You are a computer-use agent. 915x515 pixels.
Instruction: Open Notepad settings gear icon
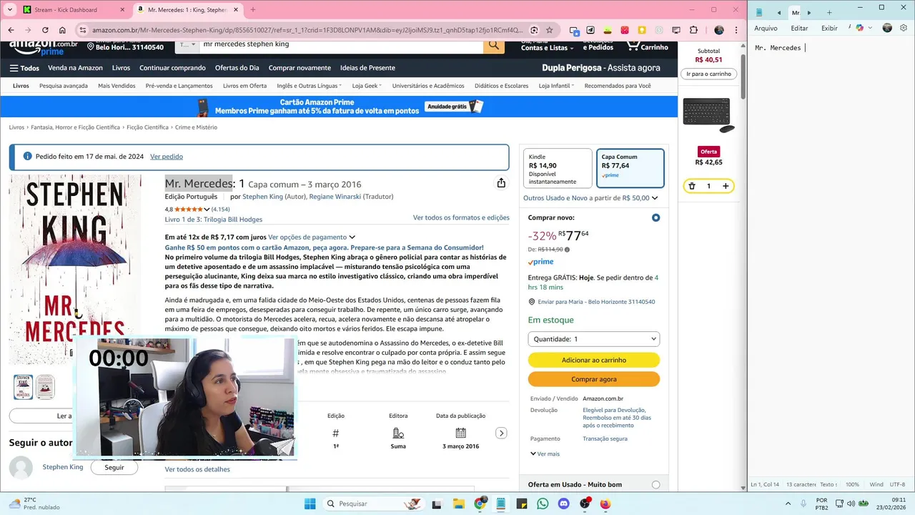coord(905,28)
